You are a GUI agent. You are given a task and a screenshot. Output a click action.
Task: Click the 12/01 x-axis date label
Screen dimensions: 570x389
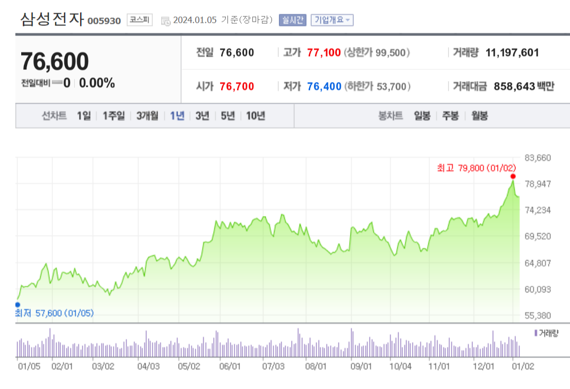[484, 366]
